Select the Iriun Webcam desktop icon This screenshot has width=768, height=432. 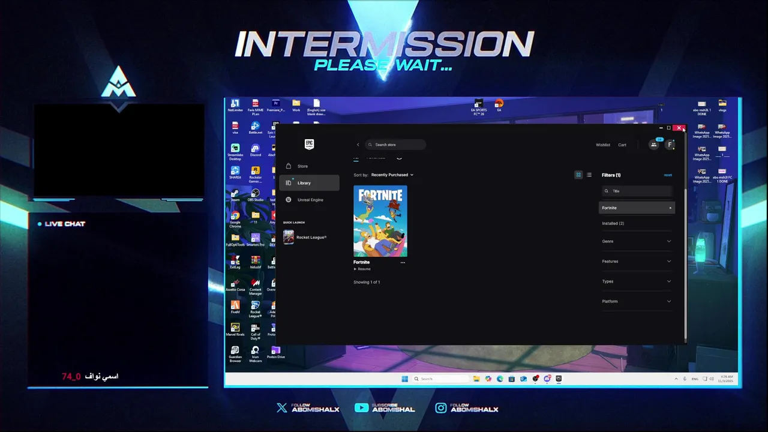(256, 354)
